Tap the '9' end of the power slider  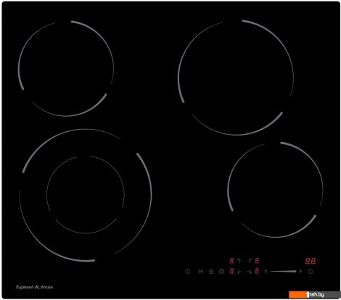pyautogui.click(x=300, y=271)
